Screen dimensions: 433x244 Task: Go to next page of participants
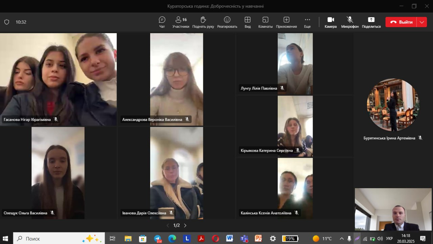pos(185,225)
